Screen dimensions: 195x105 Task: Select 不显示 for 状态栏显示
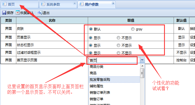pyautogui.click(x=118, y=45)
